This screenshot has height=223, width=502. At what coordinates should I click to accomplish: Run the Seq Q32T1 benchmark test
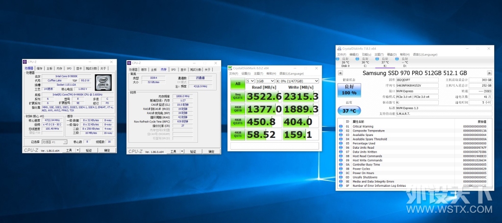[x=238, y=97]
